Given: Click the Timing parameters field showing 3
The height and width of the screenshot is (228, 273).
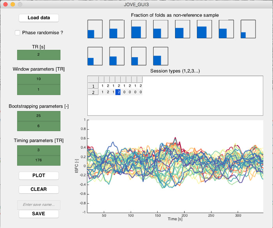Looking at the screenshot, I should tap(39, 150).
